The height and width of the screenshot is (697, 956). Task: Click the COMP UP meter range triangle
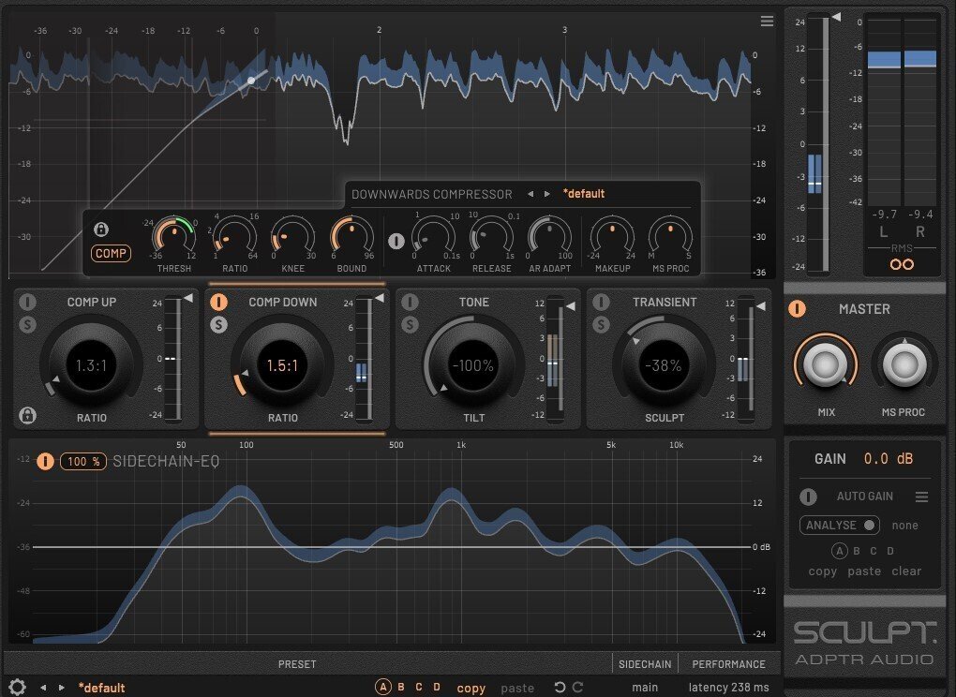188,298
